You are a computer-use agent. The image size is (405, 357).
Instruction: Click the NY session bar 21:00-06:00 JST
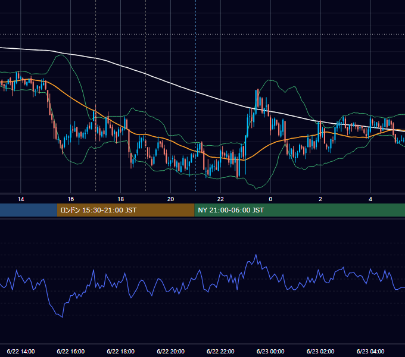click(x=300, y=210)
